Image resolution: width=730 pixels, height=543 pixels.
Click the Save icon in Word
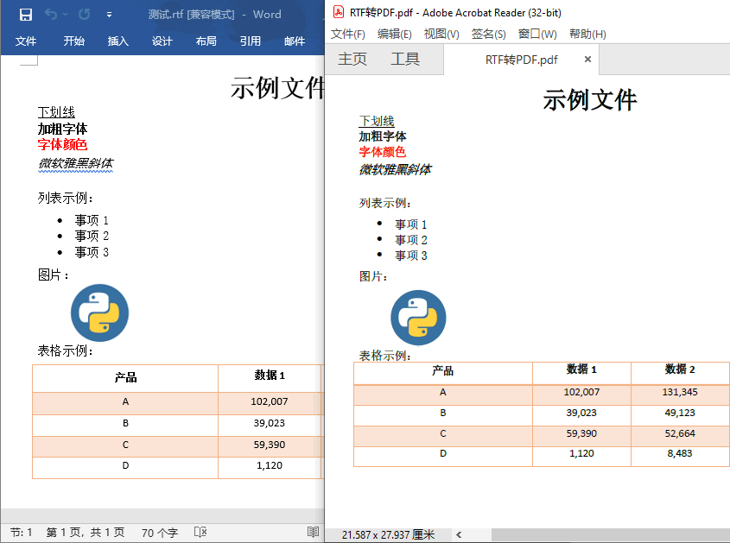[x=25, y=15]
